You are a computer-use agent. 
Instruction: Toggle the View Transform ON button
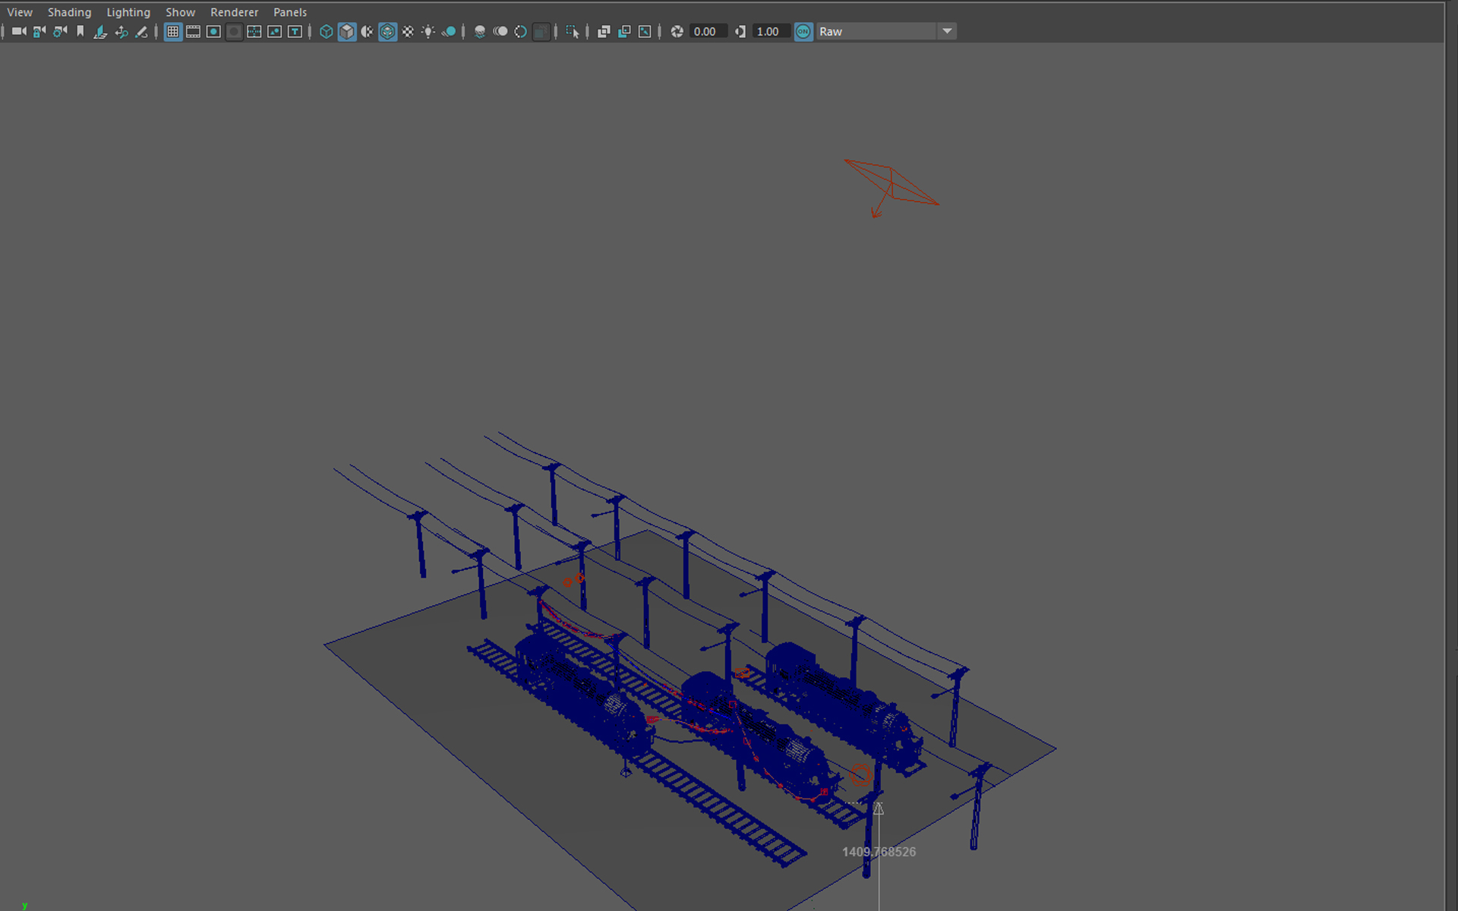803,31
